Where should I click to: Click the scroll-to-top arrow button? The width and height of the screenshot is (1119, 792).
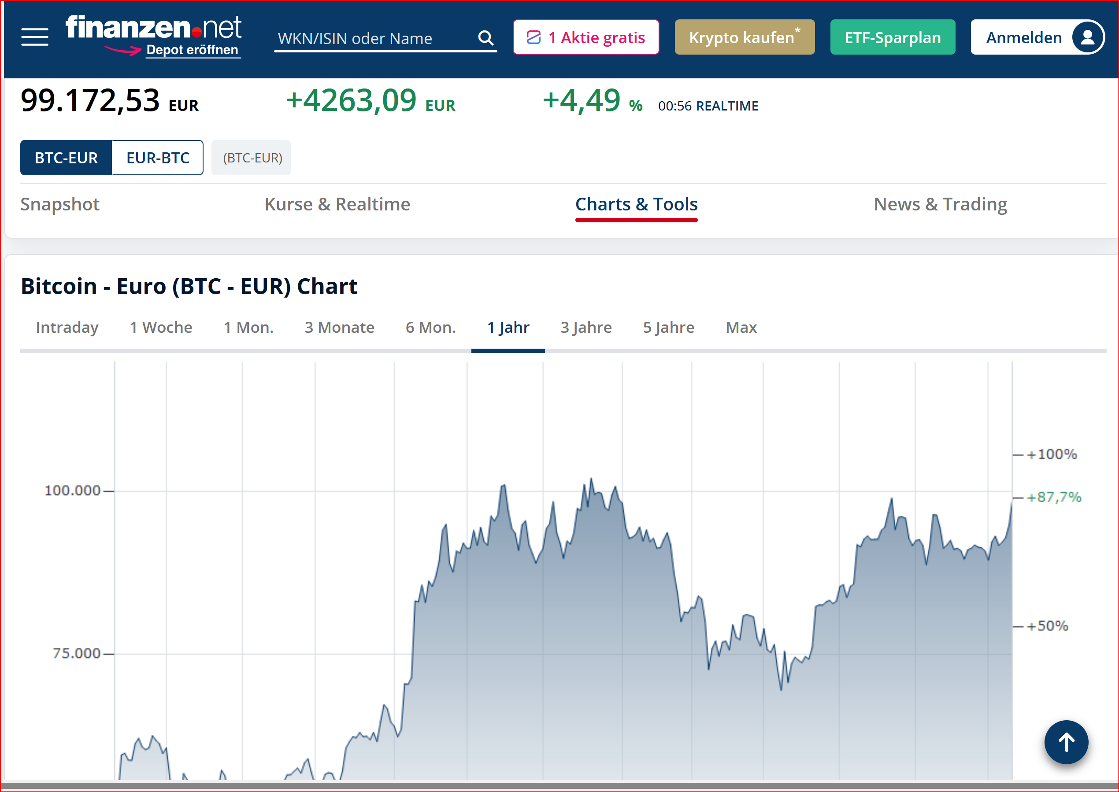(1066, 742)
